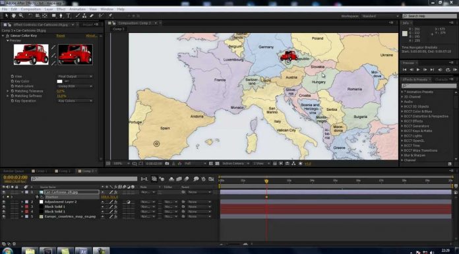
Task: Switch to the Render Queue tab
Action: pos(14,171)
